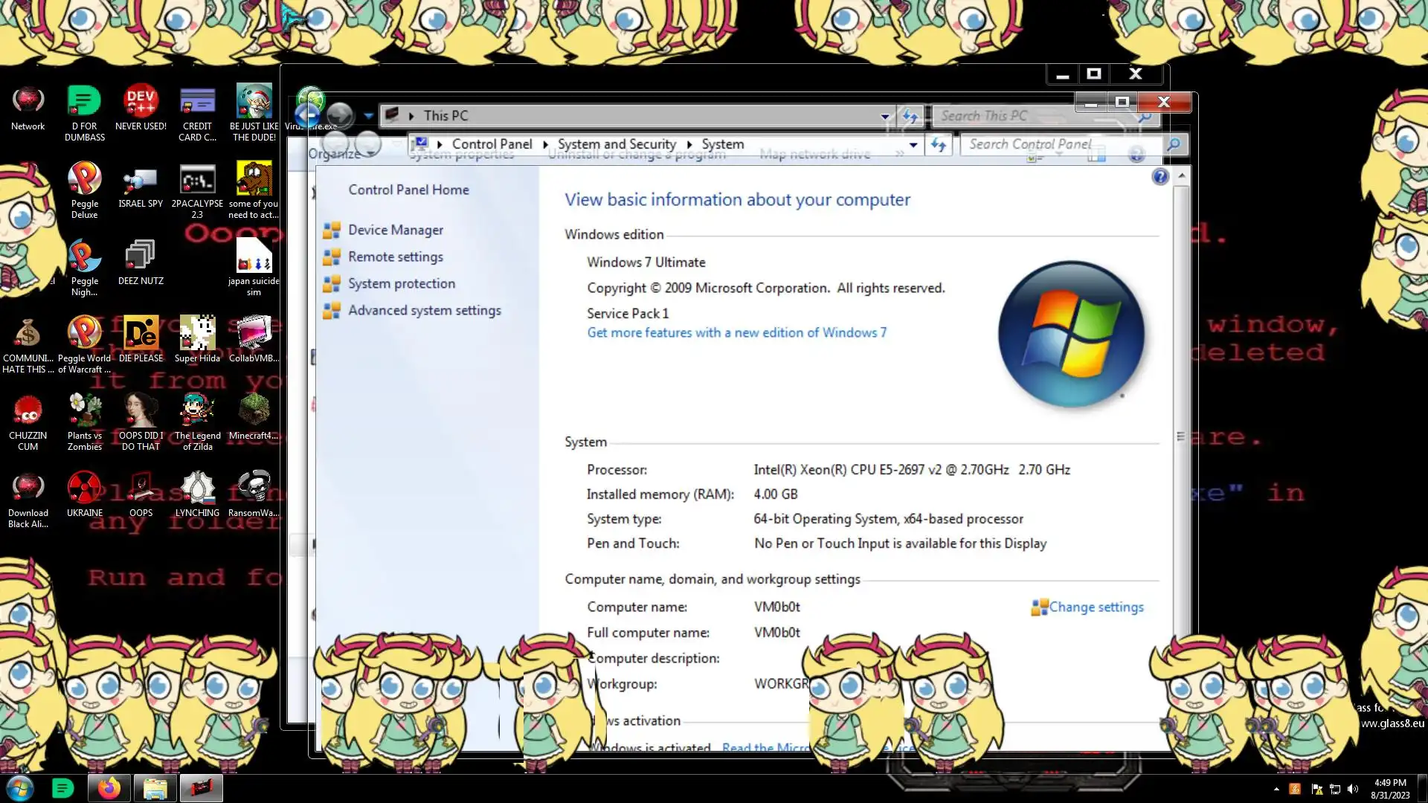Screen dimensions: 1428x803
Task: Open Firefox from the taskbar
Action: pyautogui.click(x=109, y=788)
